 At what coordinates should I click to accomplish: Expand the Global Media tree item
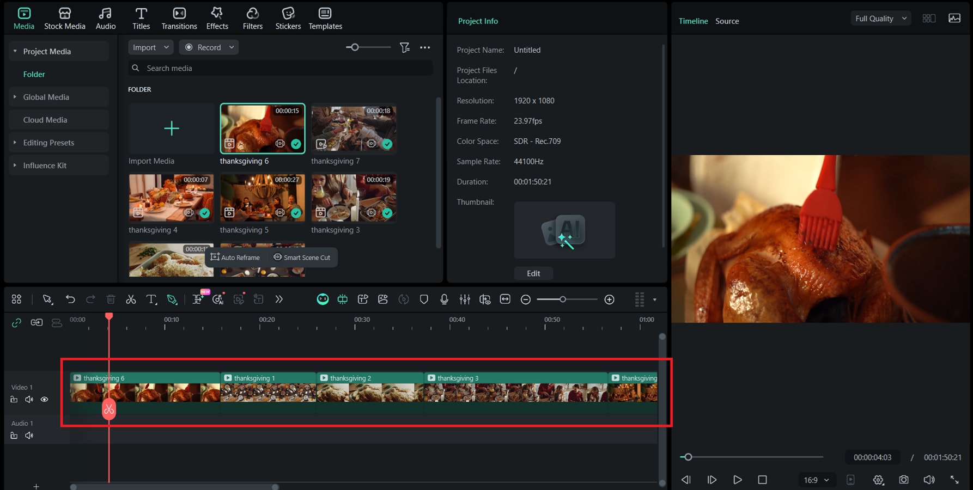(x=15, y=97)
